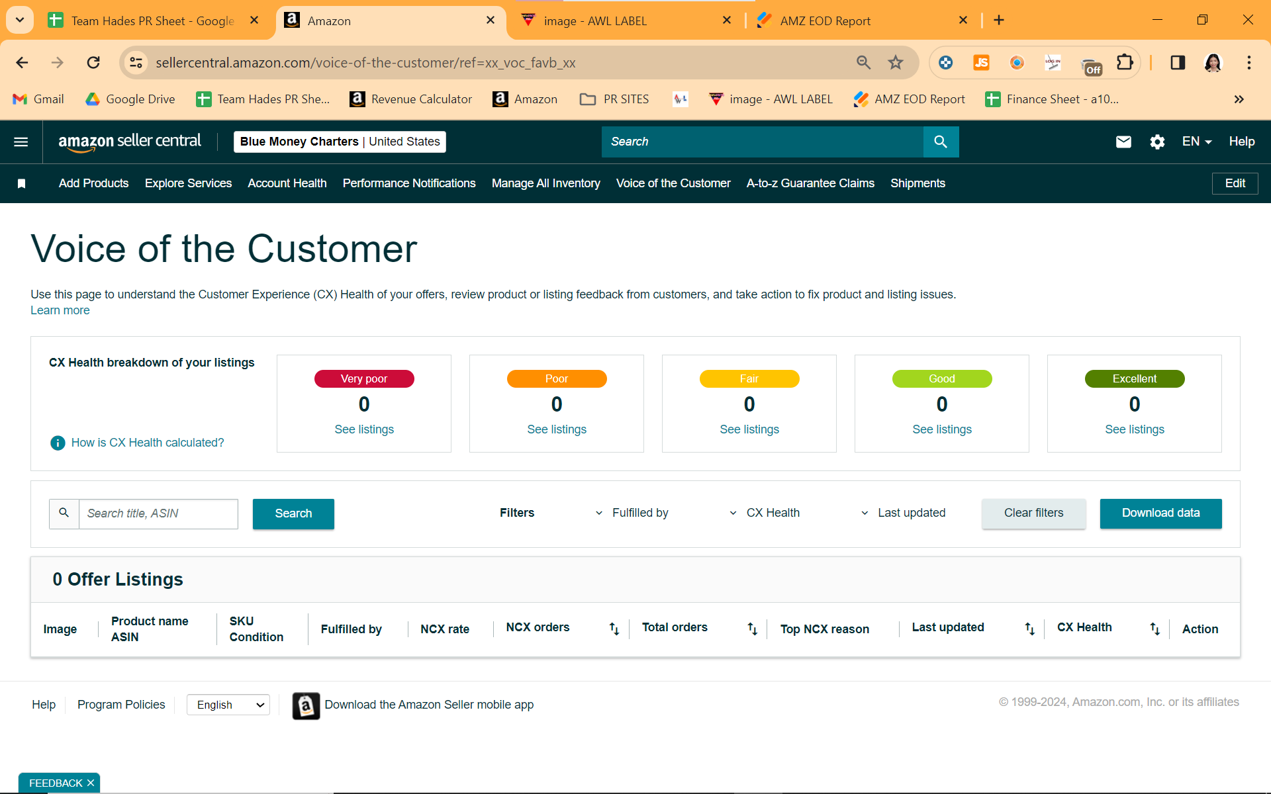See listings under Poor
This screenshot has width=1271, height=794.
[557, 429]
